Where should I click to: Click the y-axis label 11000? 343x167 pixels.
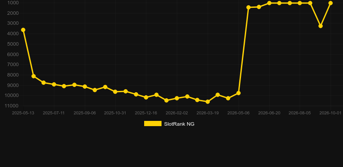12,106
